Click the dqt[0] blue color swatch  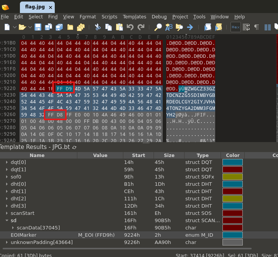tap(232, 162)
